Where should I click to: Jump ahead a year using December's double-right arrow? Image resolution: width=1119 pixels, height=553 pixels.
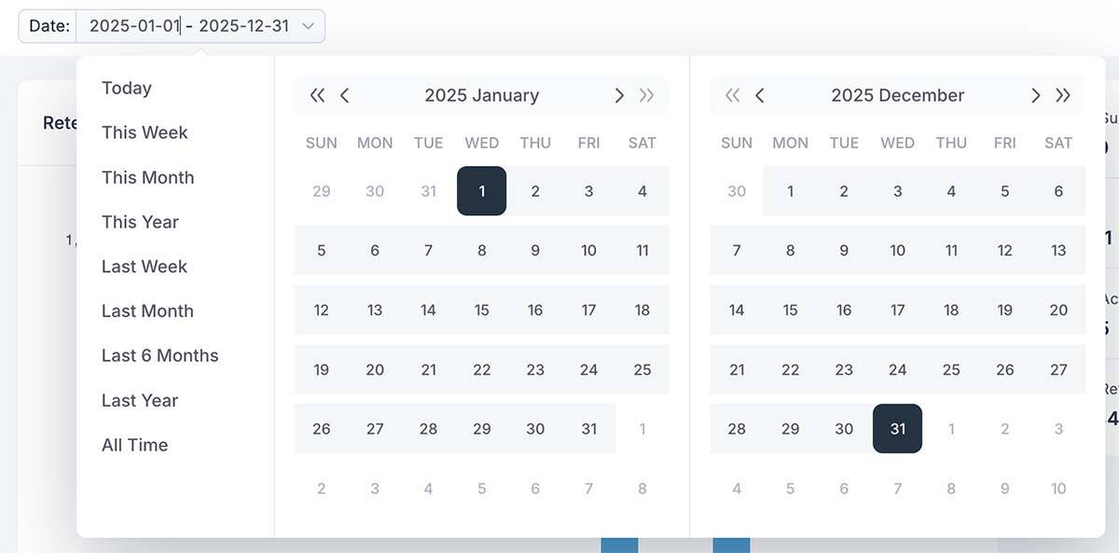(x=1062, y=95)
